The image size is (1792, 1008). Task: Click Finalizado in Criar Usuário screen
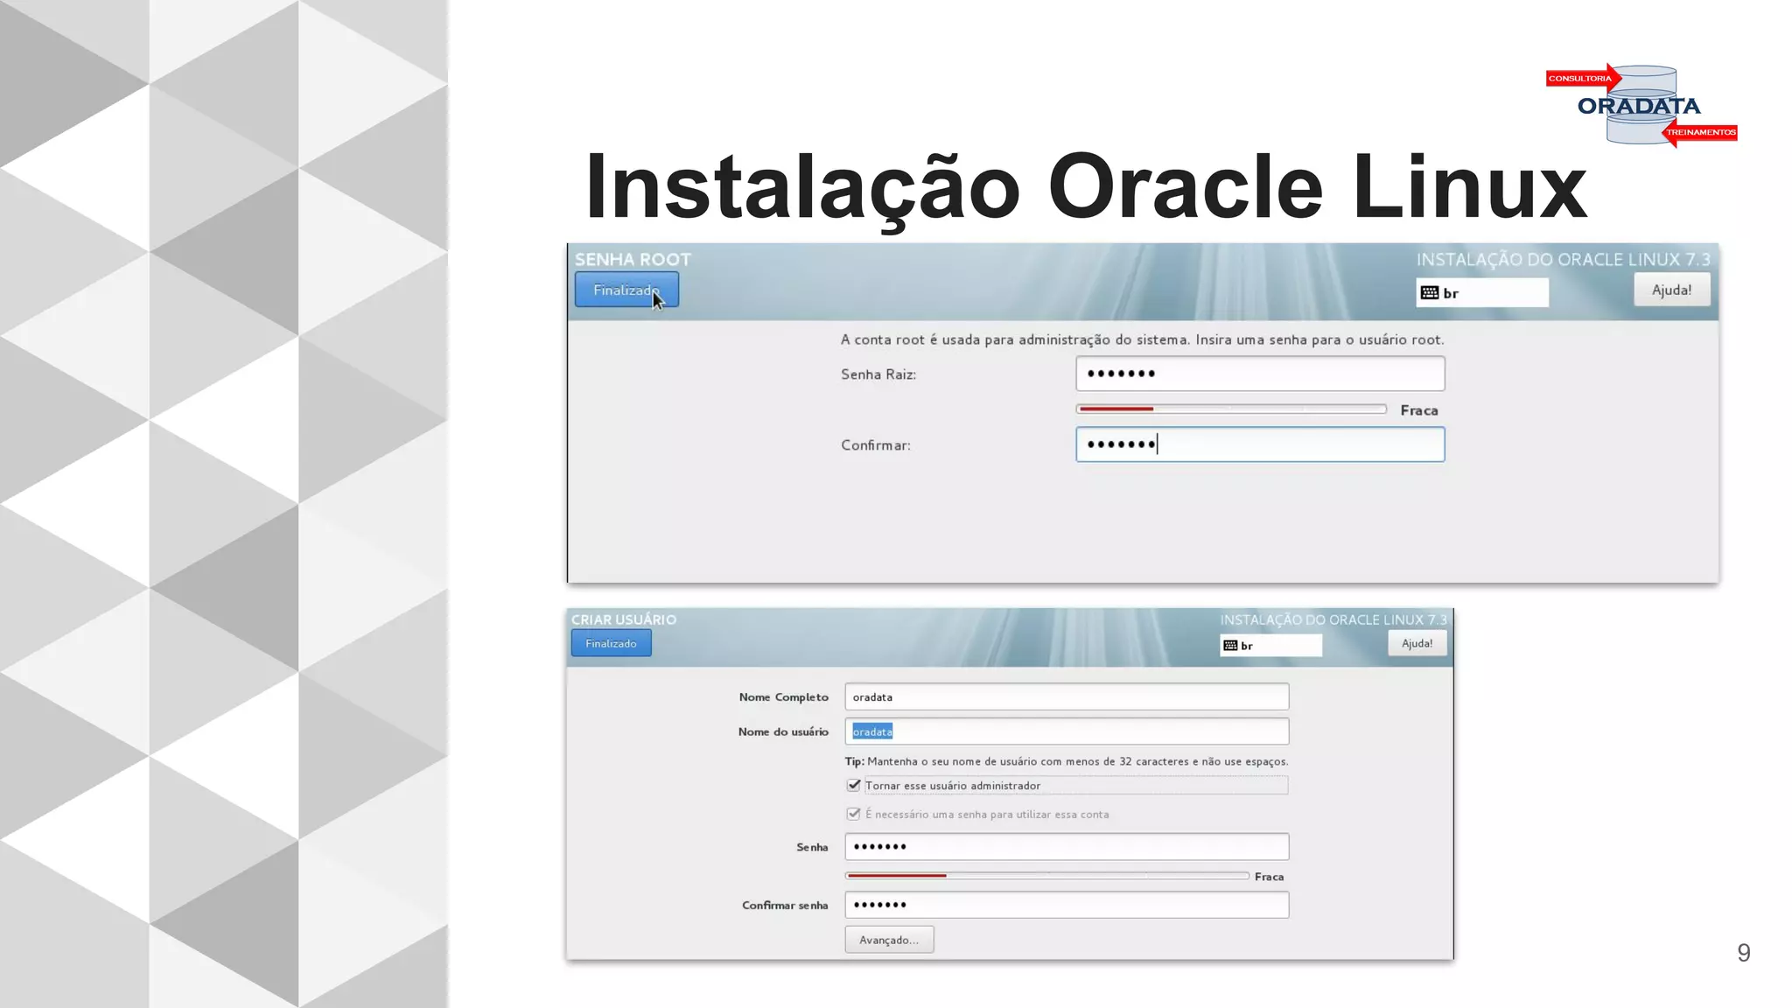coord(611,643)
